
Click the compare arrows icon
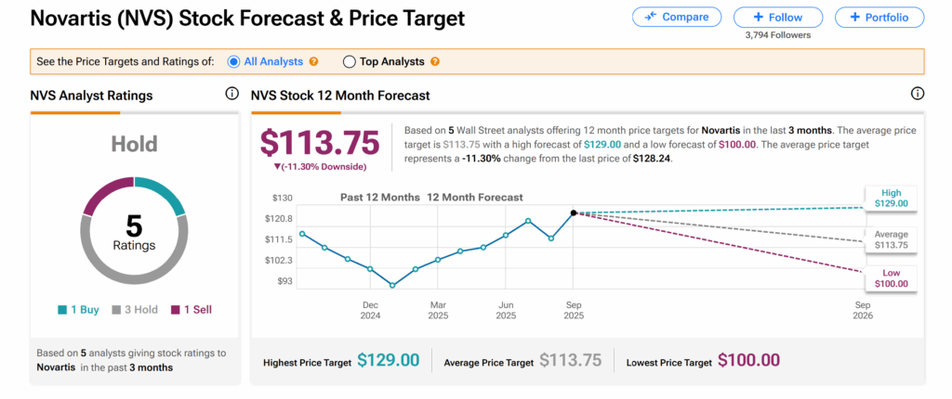coord(650,17)
